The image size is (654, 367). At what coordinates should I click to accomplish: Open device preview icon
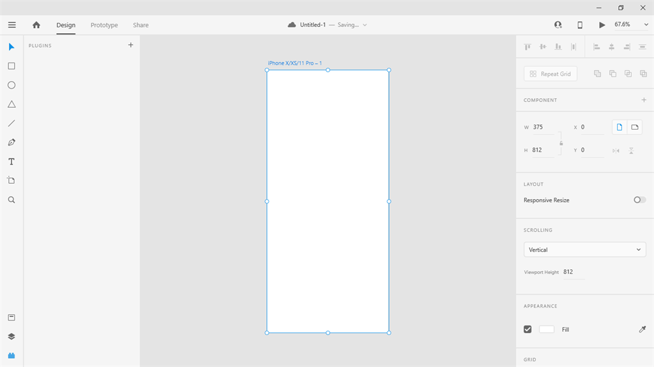580,25
